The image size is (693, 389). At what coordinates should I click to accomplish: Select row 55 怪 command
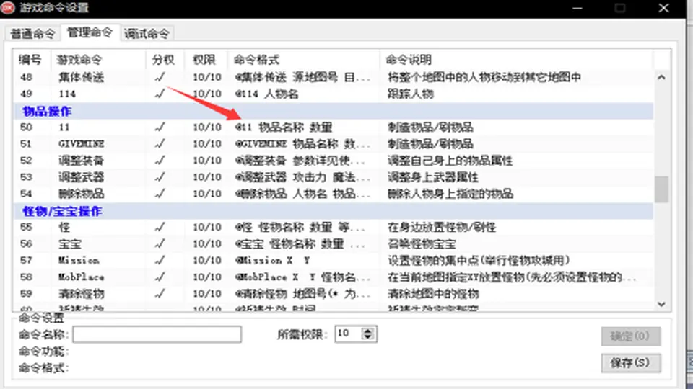334,227
